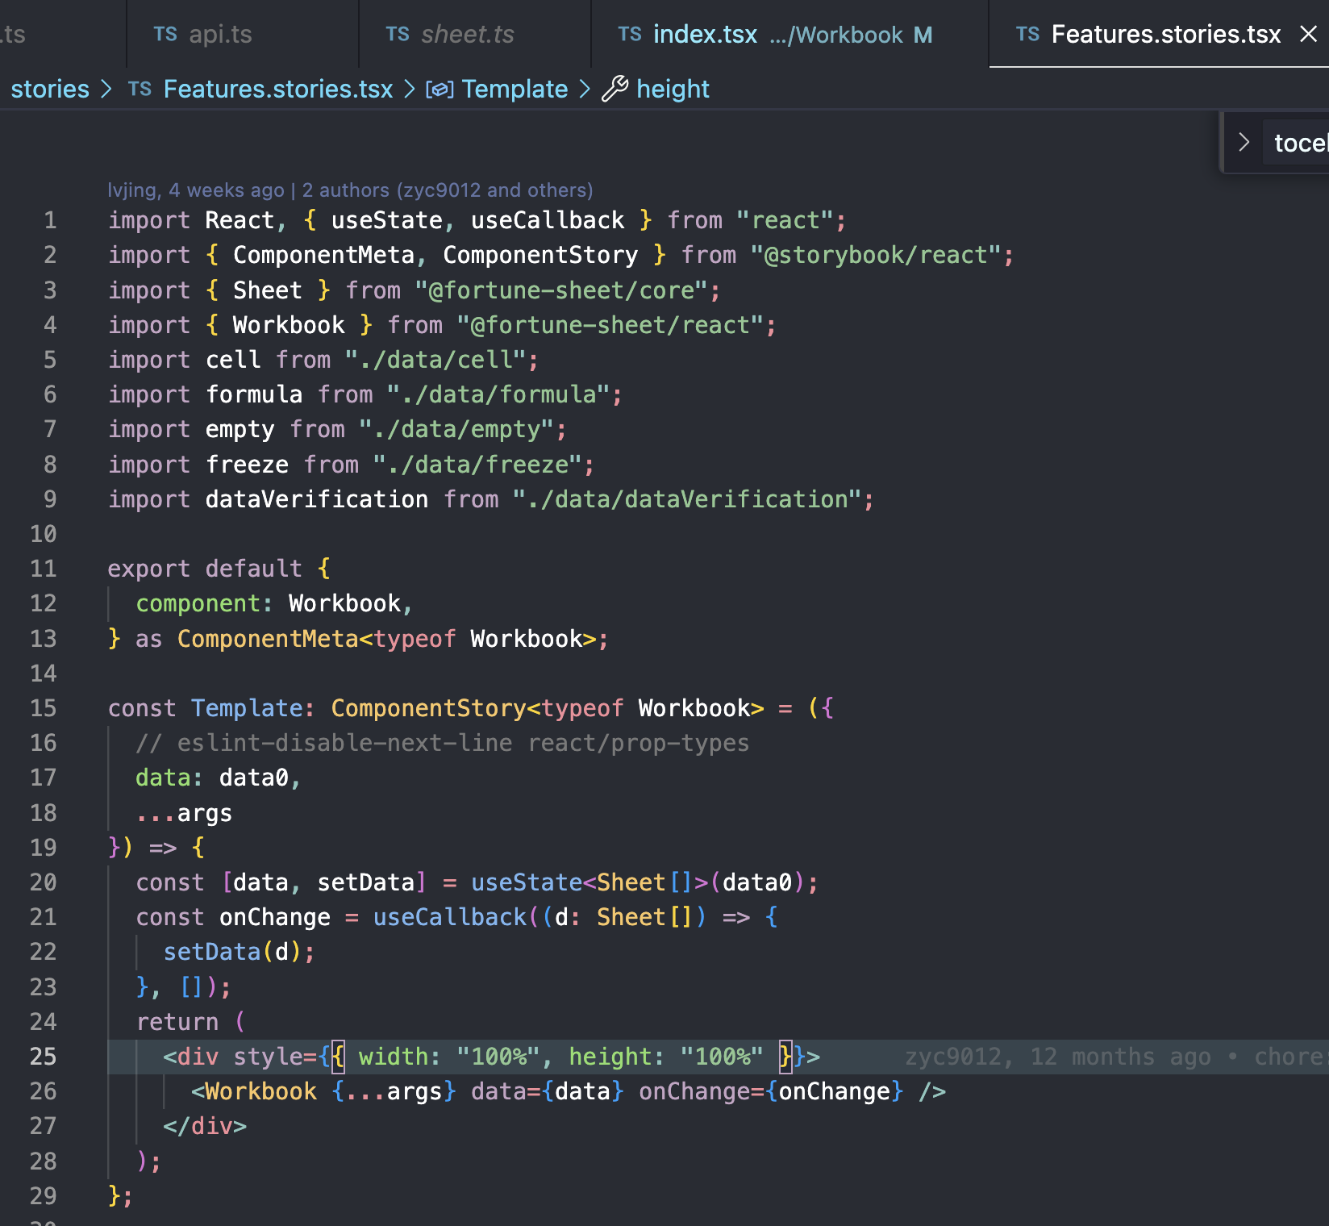
Task: Click the TS icon on the index.tsx tab
Action: [630, 34]
